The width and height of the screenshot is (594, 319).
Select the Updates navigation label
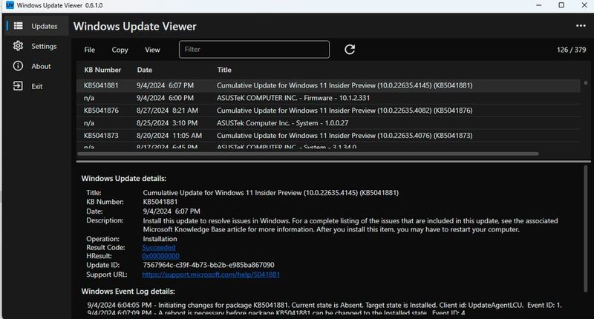coord(45,26)
